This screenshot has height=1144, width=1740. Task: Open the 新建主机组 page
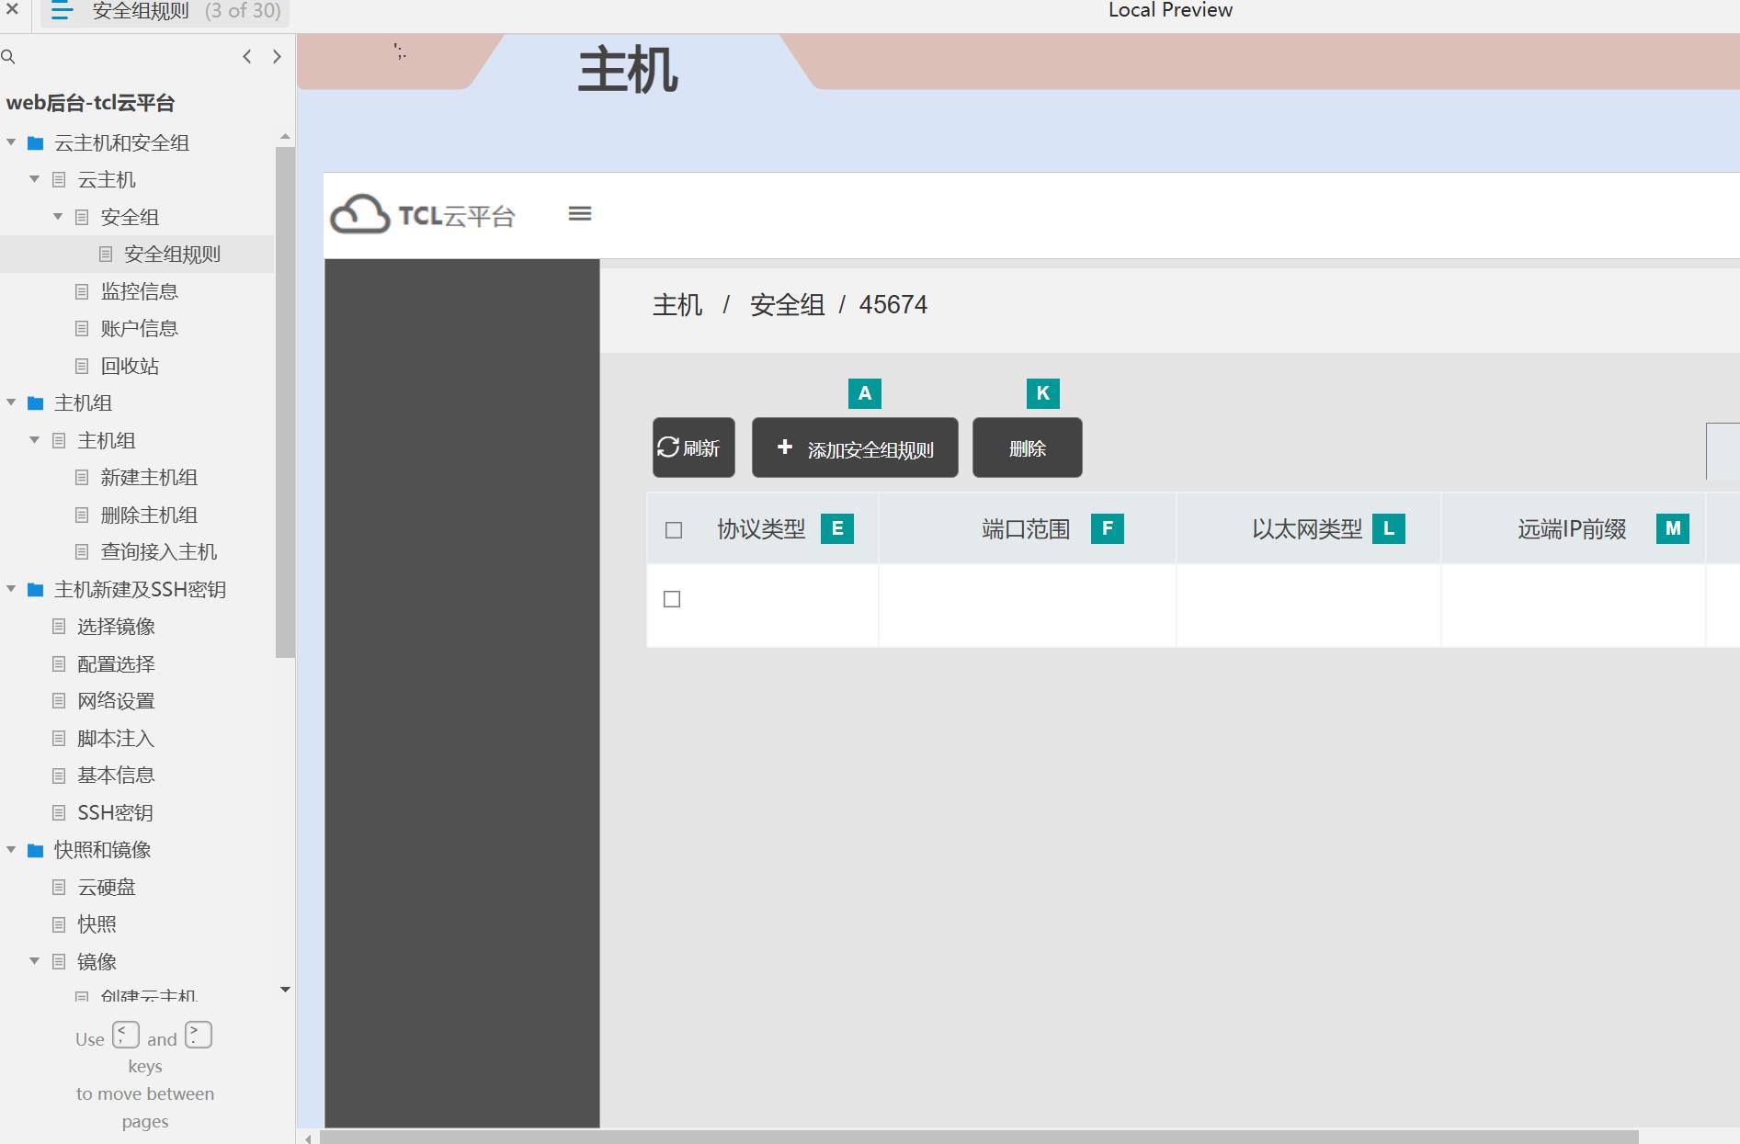coord(149,477)
